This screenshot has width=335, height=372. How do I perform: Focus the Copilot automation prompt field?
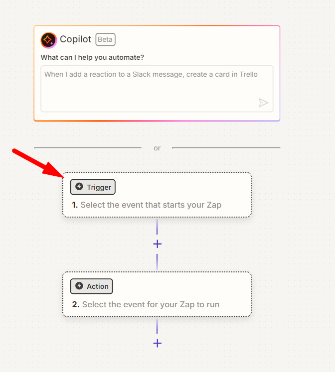pyautogui.click(x=157, y=89)
